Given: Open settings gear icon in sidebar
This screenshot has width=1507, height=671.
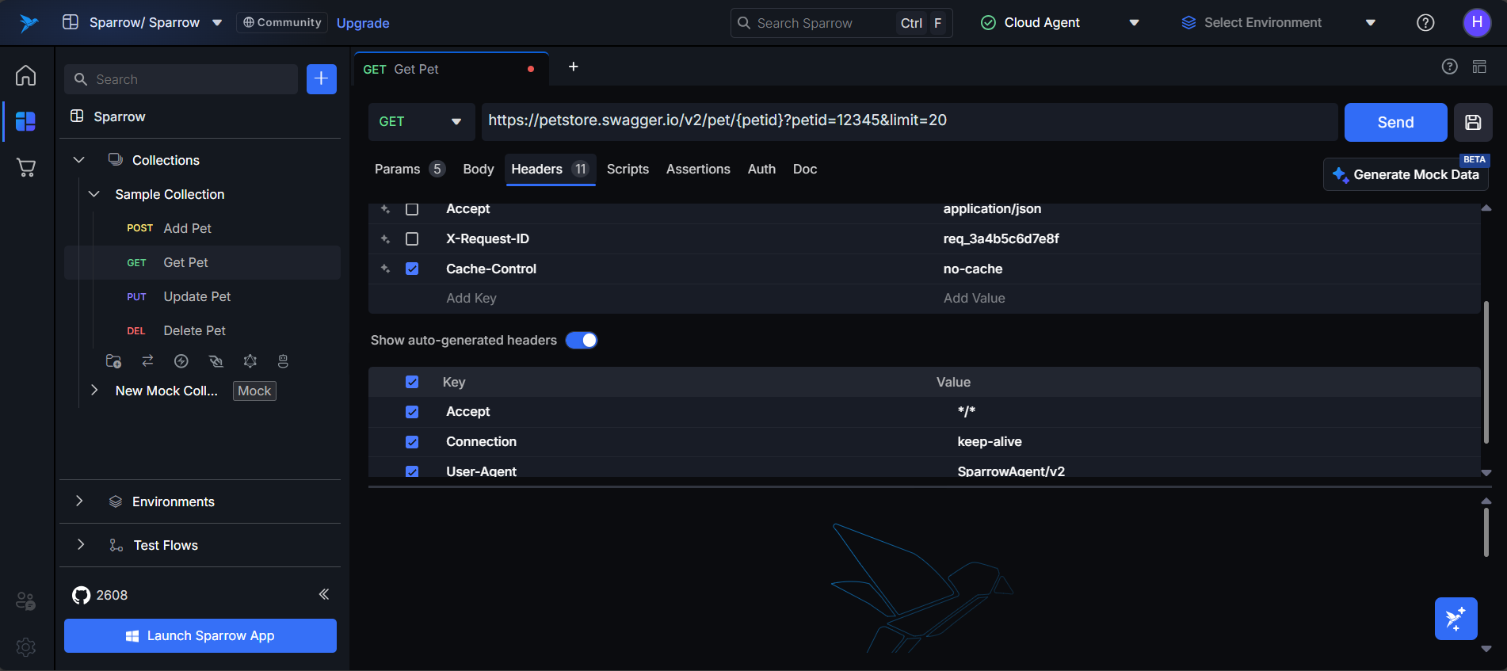Looking at the screenshot, I should pos(25,646).
